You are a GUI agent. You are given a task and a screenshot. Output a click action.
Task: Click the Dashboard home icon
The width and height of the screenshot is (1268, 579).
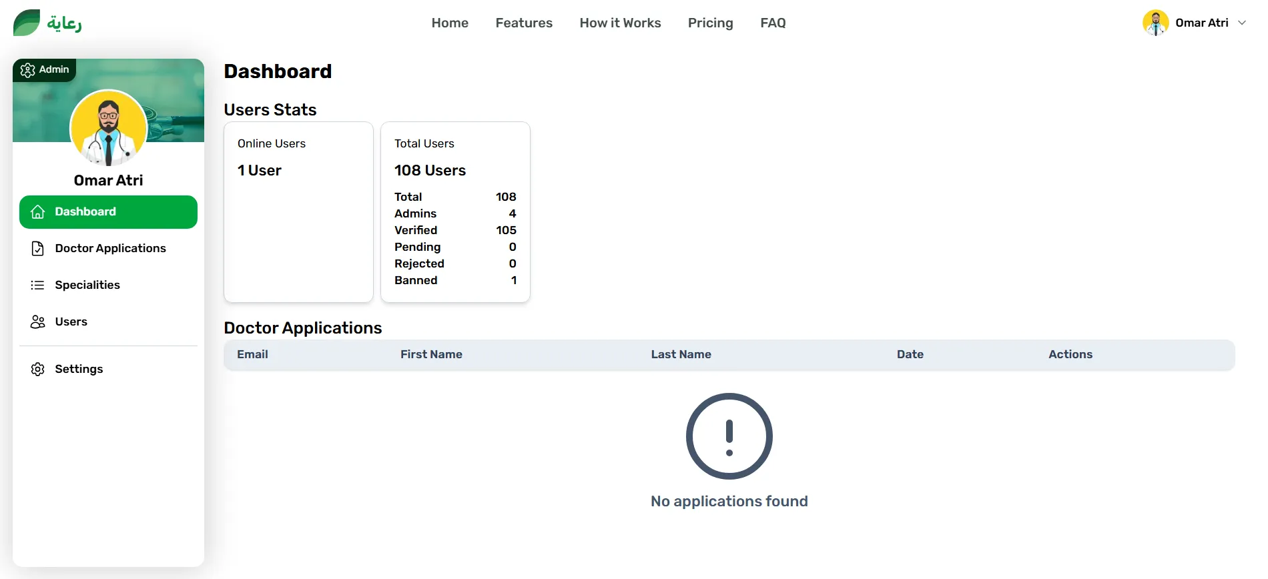coord(38,211)
